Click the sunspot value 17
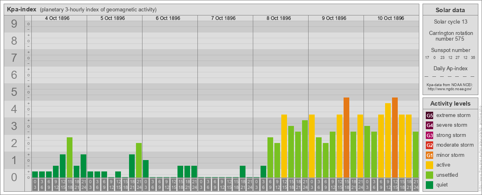Image resolution: width=482 pixels, height=195 pixels. point(427,58)
